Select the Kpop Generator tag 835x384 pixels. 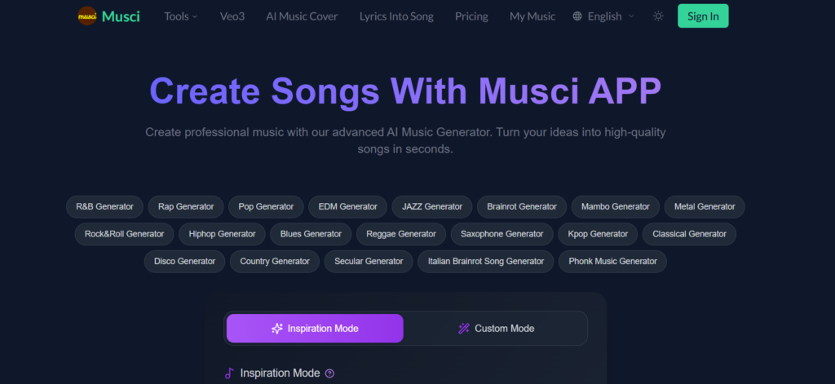coord(598,234)
